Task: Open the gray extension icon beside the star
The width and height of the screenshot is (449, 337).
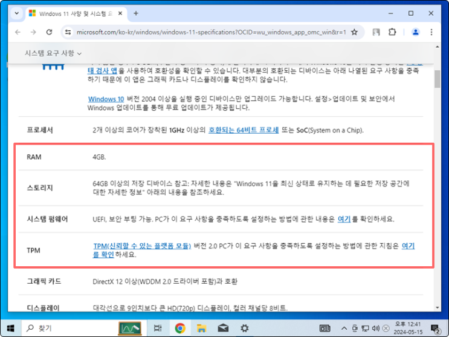Action: pyautogui.click(x=376, y=32)
